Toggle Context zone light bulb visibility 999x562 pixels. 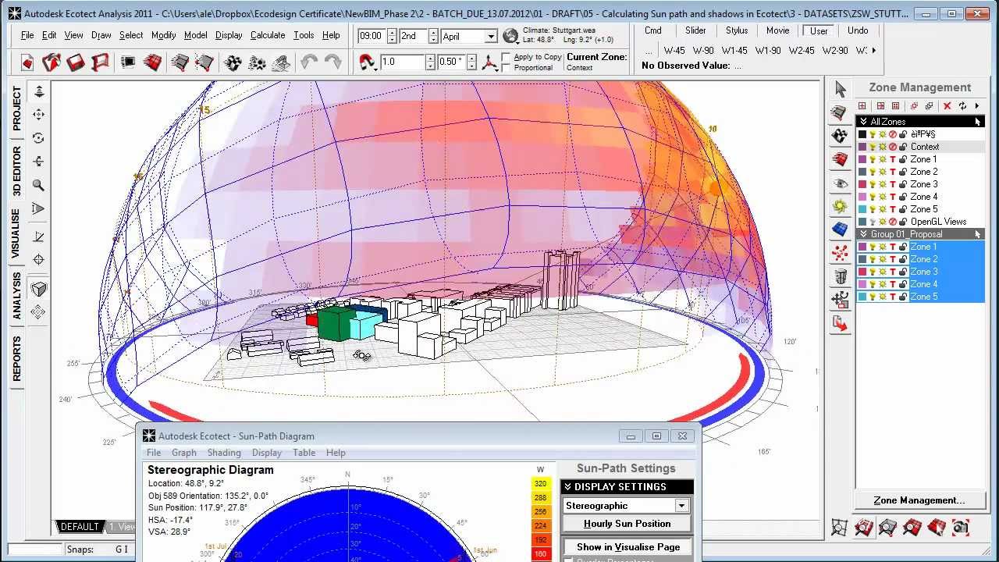point(873,147)
